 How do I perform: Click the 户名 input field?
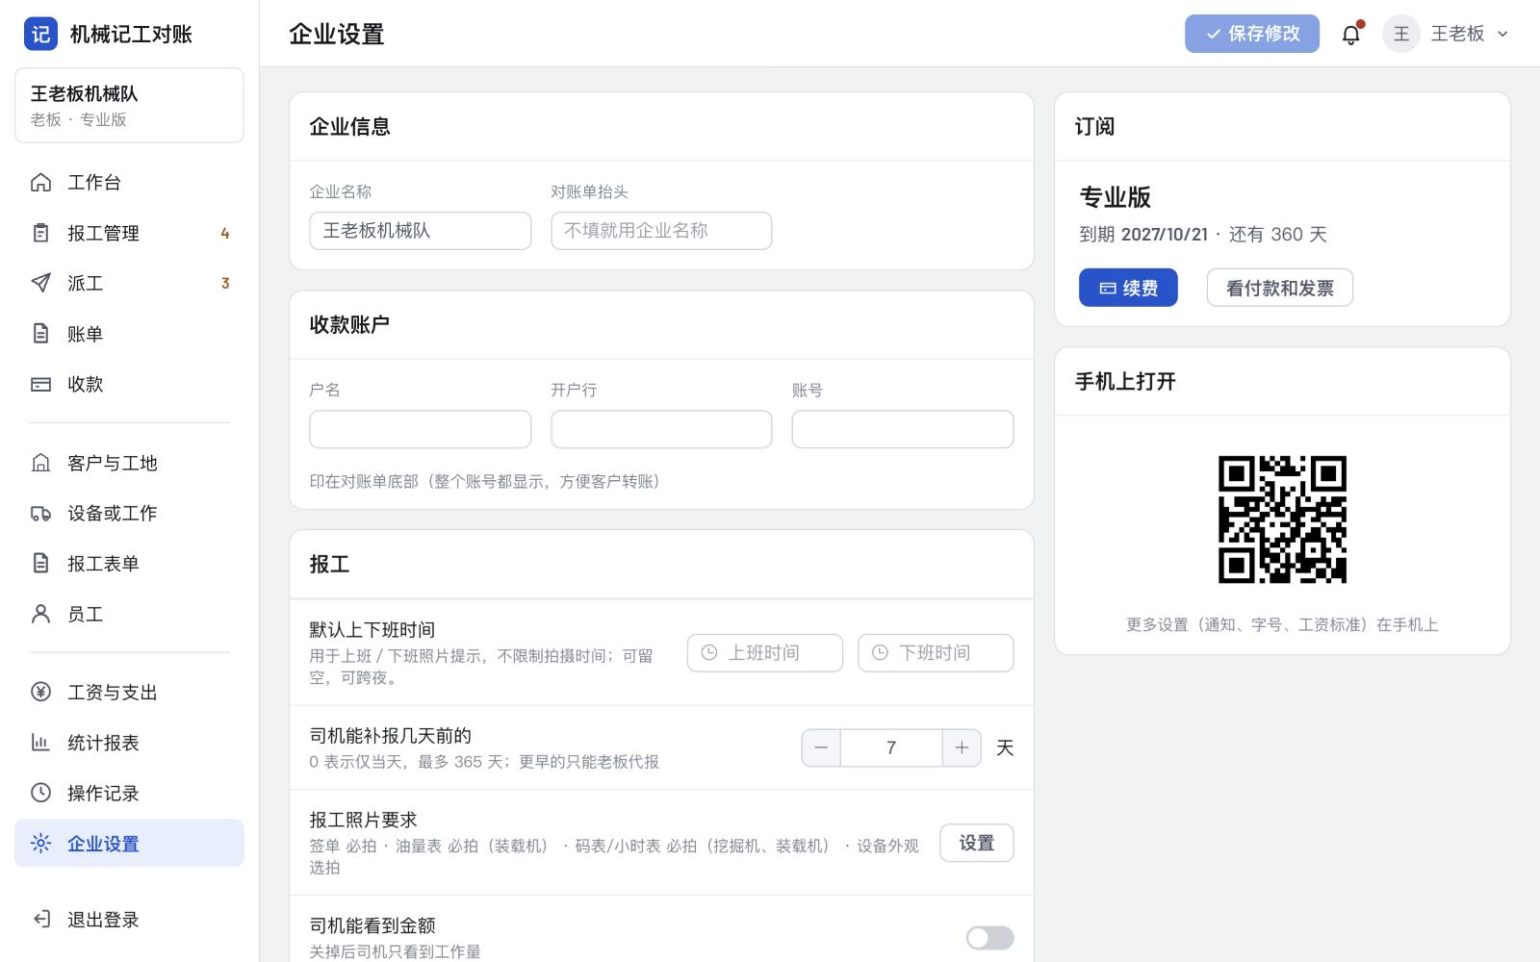[x=420, y=429]
